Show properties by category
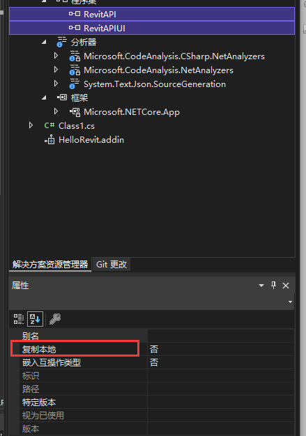Screen dimensions: 306x436 19,319
